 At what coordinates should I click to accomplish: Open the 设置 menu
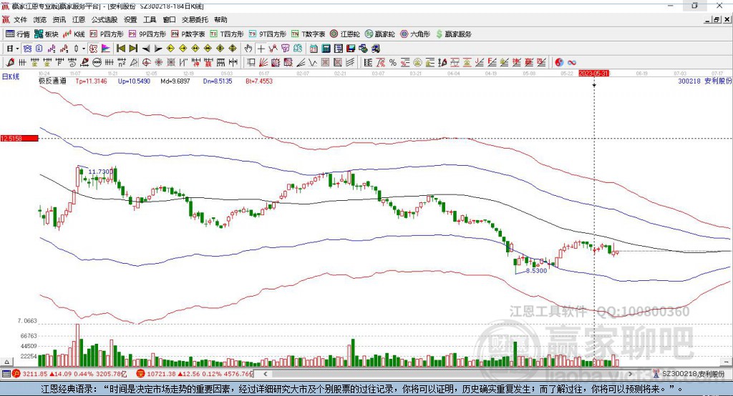pos(130,19)
